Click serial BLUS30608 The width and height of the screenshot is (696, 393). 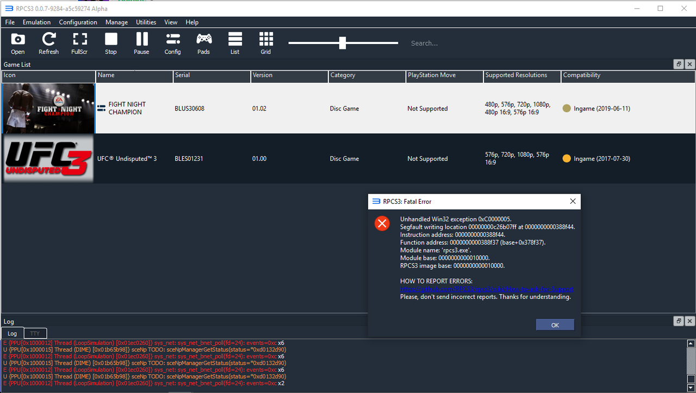coord(189,109)
